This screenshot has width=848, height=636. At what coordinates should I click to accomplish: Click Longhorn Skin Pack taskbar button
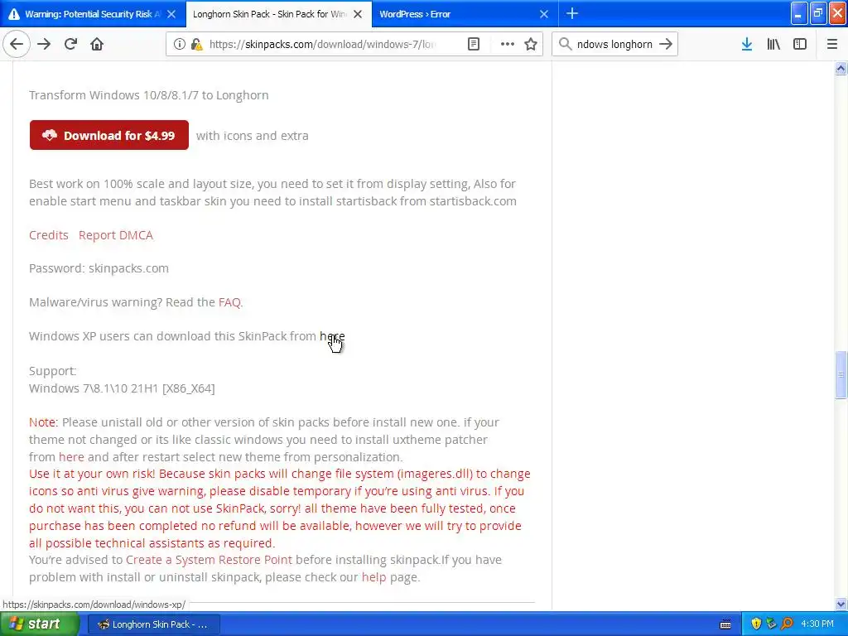tap(154, 624)
